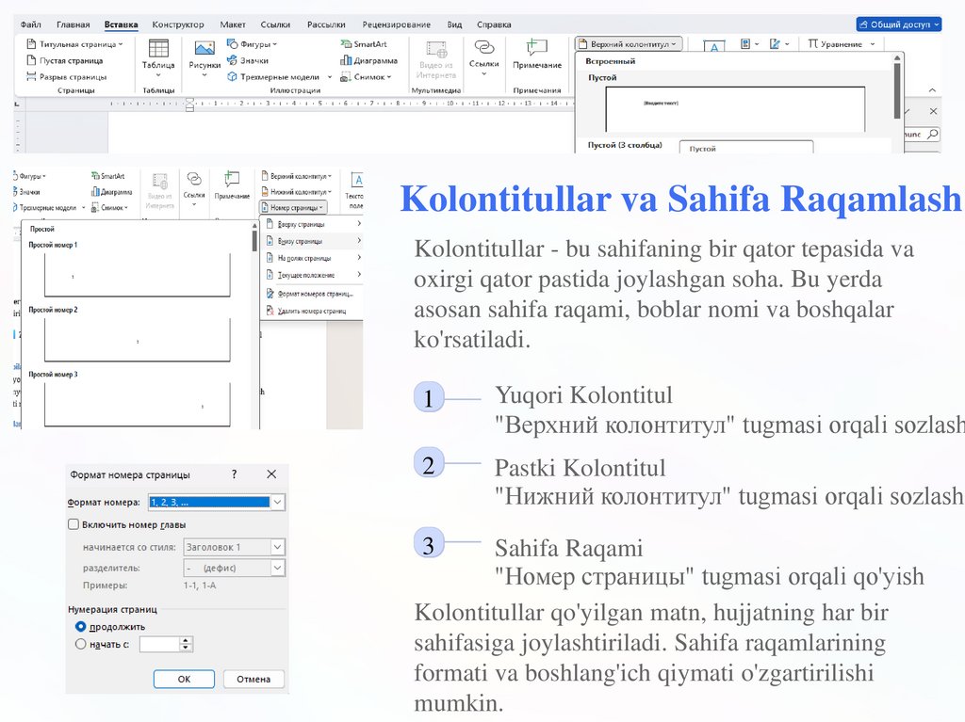Open the Формат номера dropdown list

pos(277,503)
